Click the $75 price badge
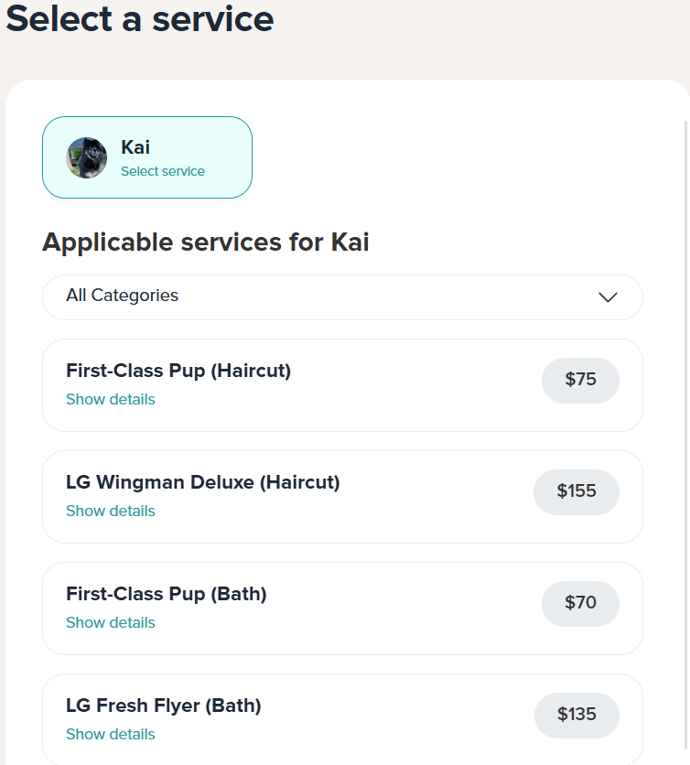The image size is (690, 765). click(x=580, y=381)
